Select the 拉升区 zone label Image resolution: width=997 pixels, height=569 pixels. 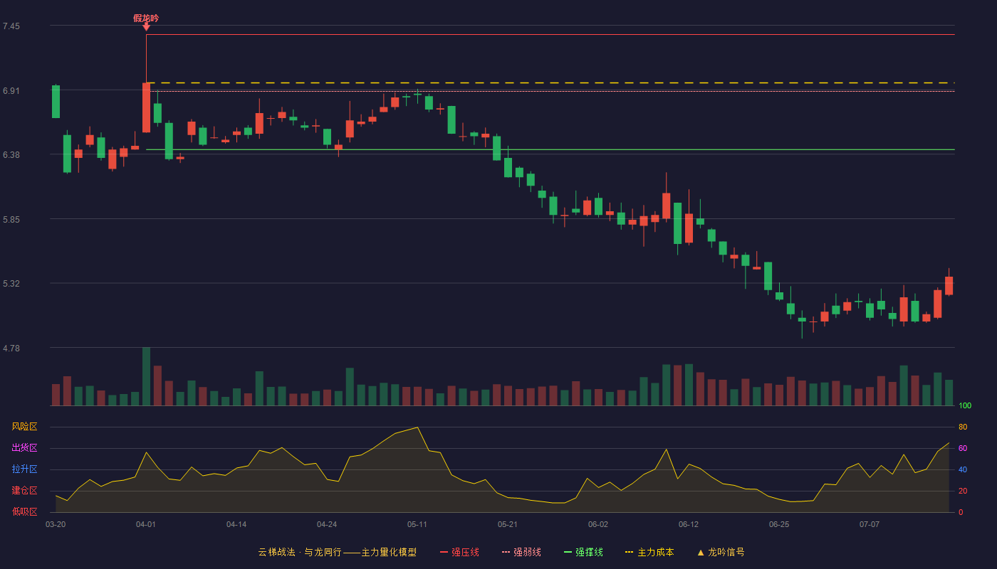tap(24, 469)
